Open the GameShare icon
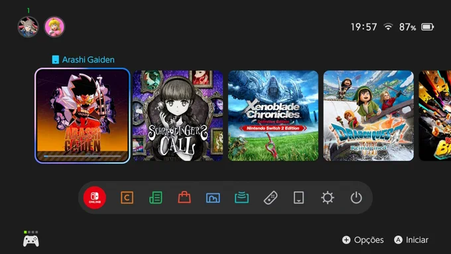The width and height of the screenshot is (451, 254). click(x=241, y=198)
